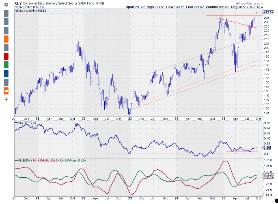Select the red square in the sidebar
Image resolution: width=278 pixels, height=204 pixels.
[x=6, y=56]
